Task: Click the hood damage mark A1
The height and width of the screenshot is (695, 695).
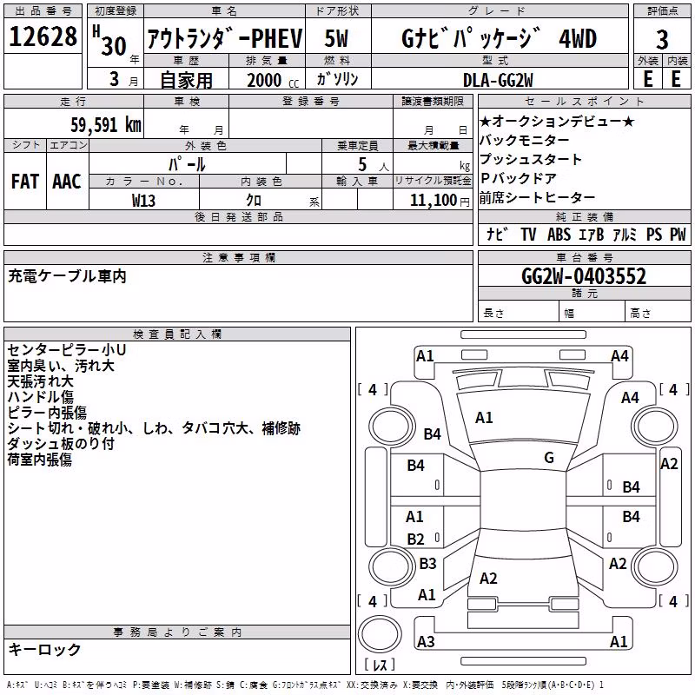Action: [484, 418]
